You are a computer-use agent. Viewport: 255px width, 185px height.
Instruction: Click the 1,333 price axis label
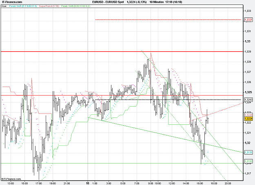pos(248,11)
